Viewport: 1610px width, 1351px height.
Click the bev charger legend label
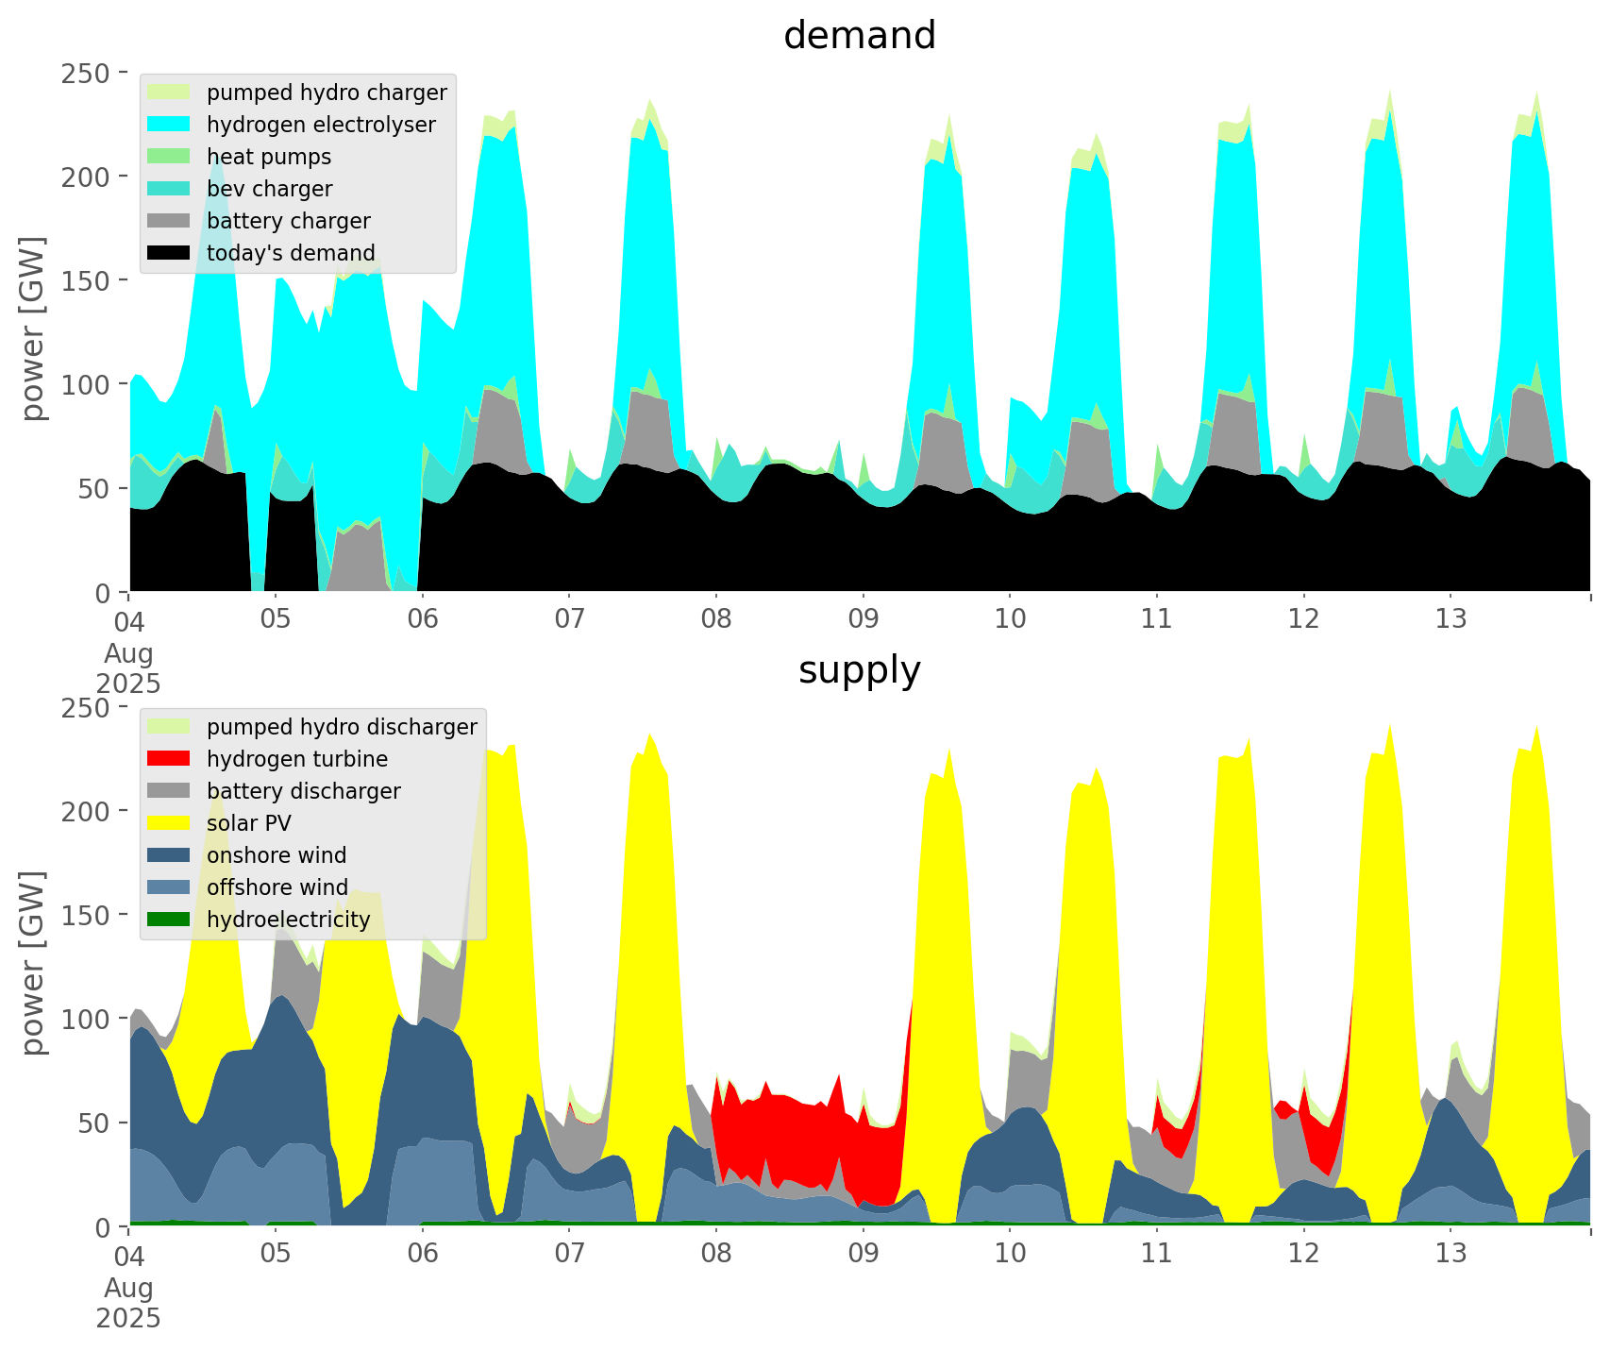(x=269, y=189)
